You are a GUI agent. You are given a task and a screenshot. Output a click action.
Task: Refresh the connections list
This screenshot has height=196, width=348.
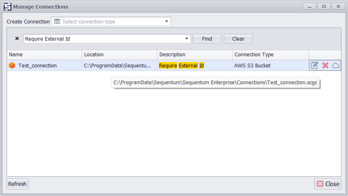tap(17, 184)
